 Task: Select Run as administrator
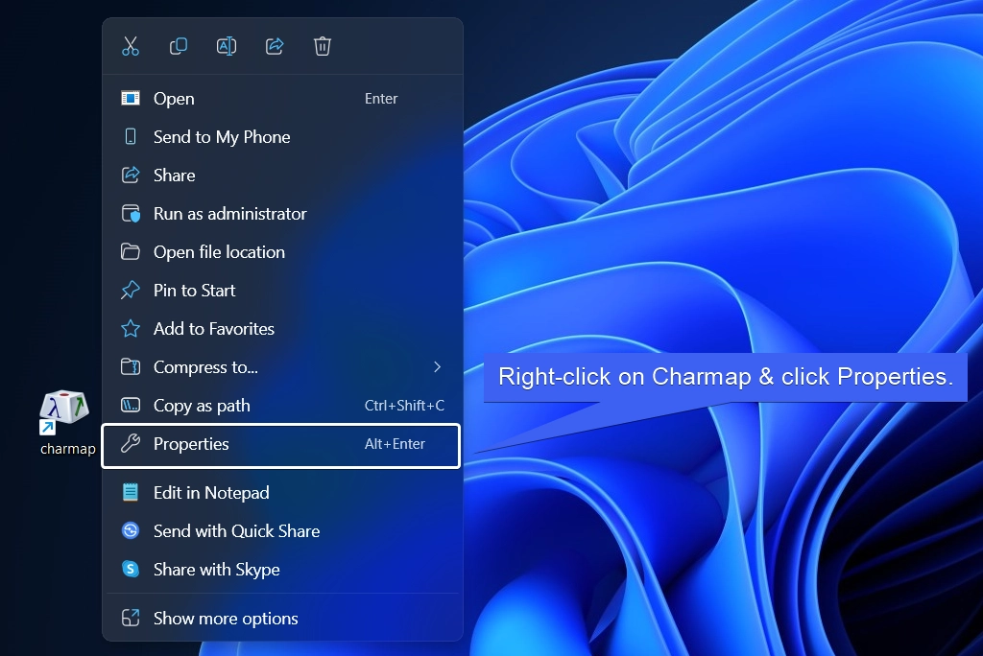(x=281, y=214)
